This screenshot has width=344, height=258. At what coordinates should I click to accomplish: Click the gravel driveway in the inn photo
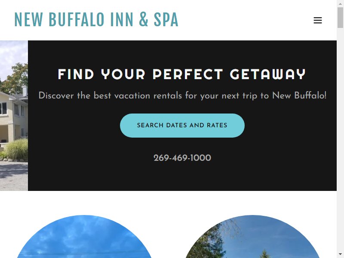(14, 175)
